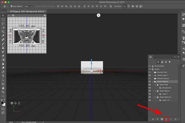Click the orbit 3D camera widget icon

12,103
